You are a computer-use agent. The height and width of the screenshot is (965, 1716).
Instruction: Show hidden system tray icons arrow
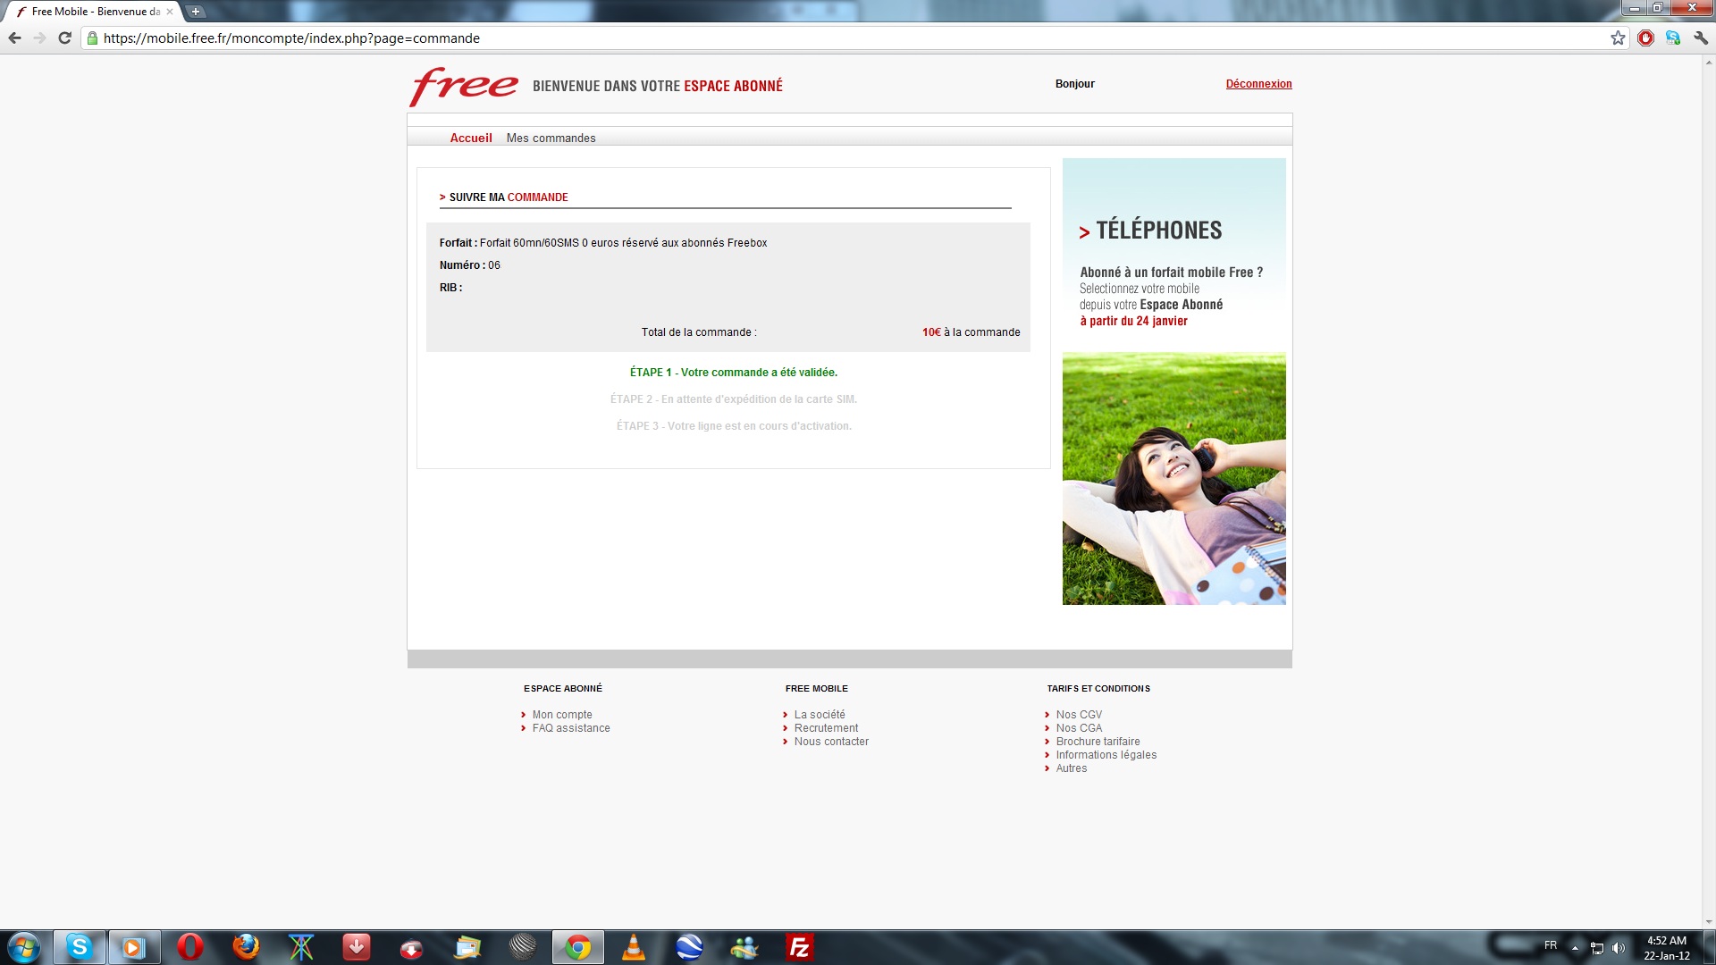pos(1575,947)
